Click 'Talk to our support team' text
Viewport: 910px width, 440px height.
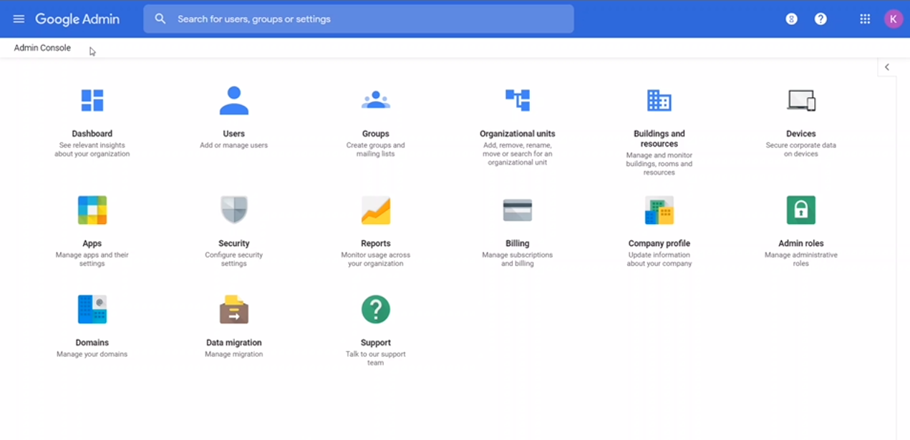point(376,358)
